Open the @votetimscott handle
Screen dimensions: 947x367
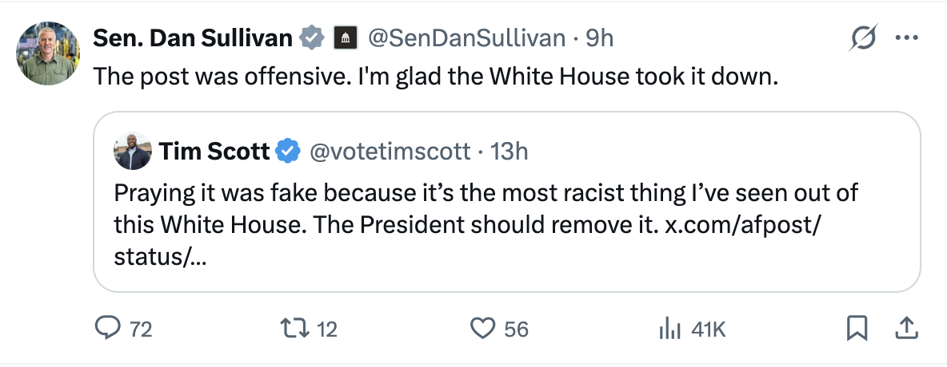tap(390, 150)
